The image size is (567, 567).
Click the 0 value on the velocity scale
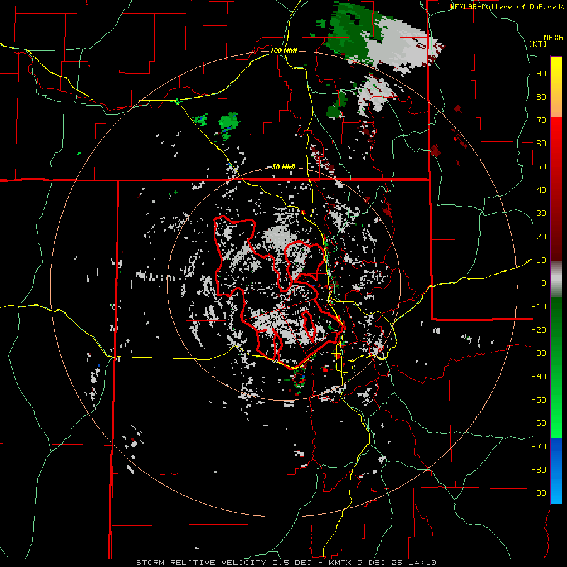click(544, 283)
